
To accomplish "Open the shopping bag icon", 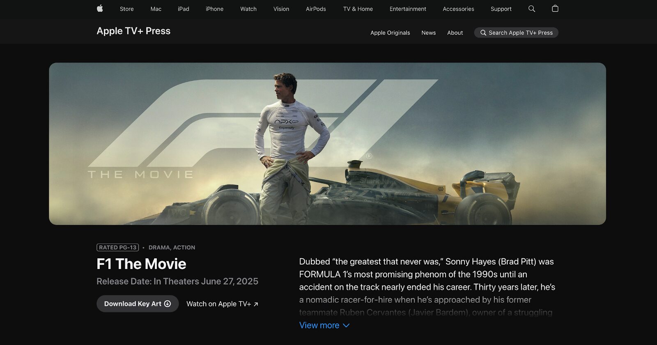I will tap(555, 9).
